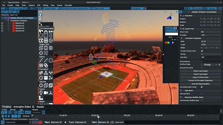223x125 pixels.
Task: Add a 2D grid shape
Action: [x=46, y=41]
